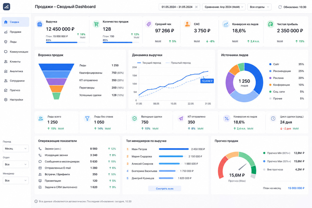Screen dimensions: 312x208
Task: Expand the Все отделы dropdown
Action: 259,7
